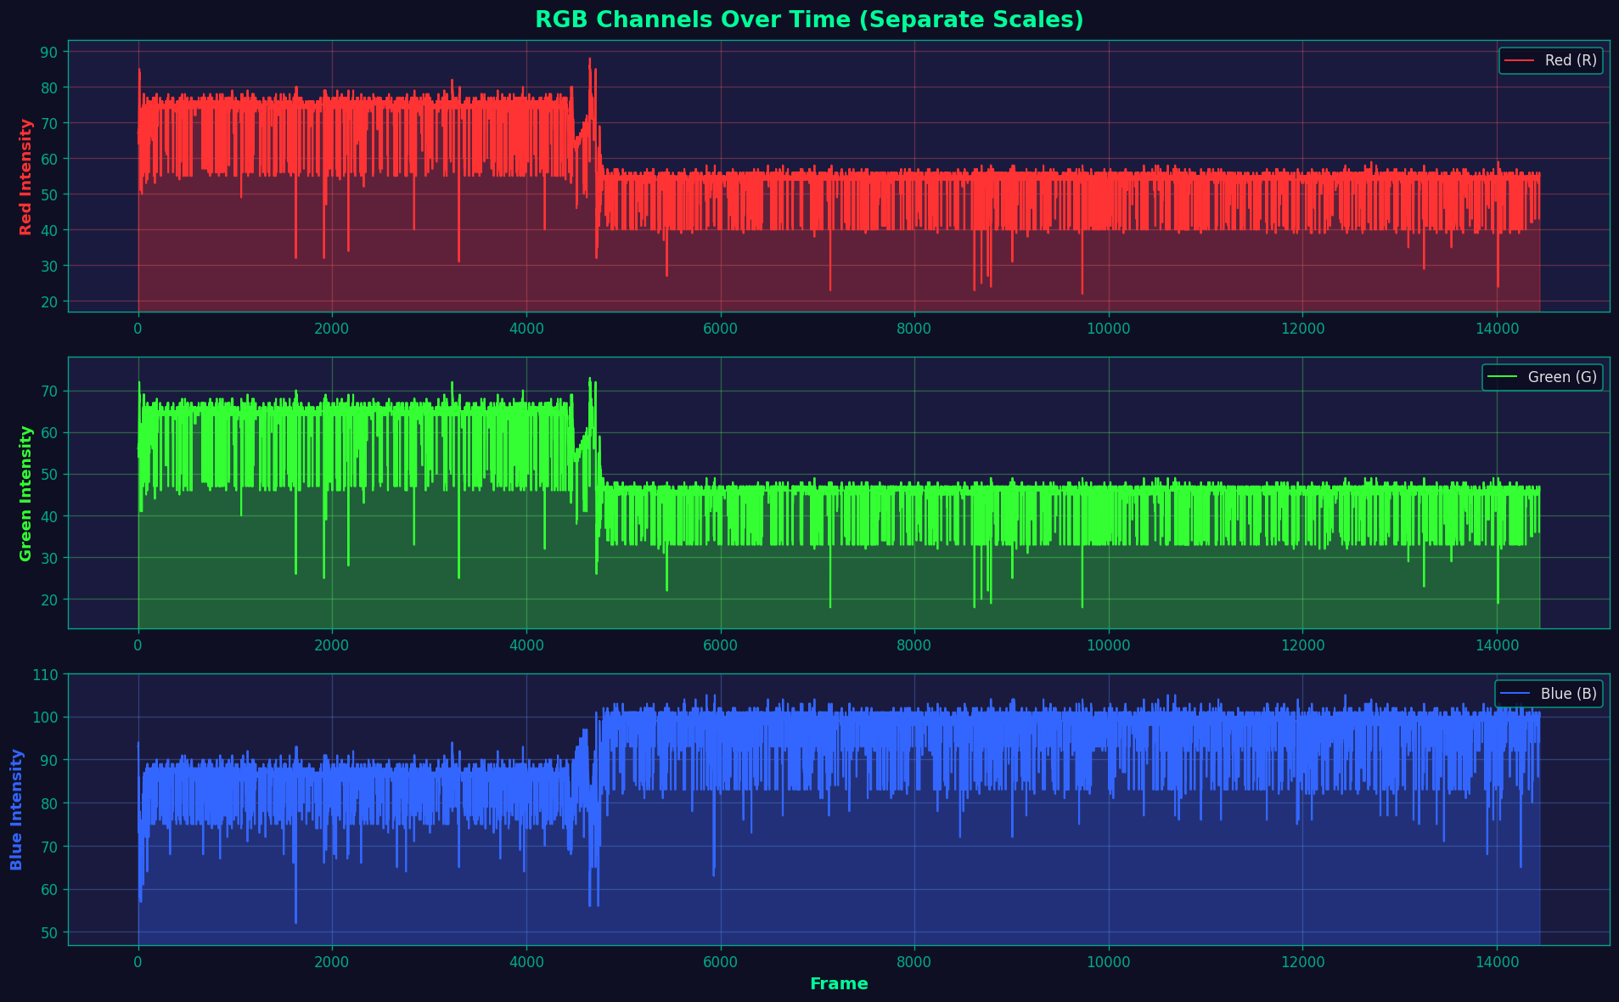Click the "Green Intensity" y-axis label
Viewport: 1619px width, 1002px height.
pyautogui.click(x=25, y=493)
